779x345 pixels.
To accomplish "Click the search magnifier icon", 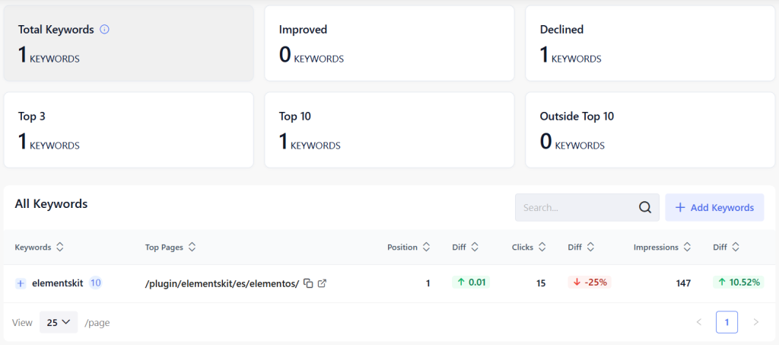I will tap(645, 207).
